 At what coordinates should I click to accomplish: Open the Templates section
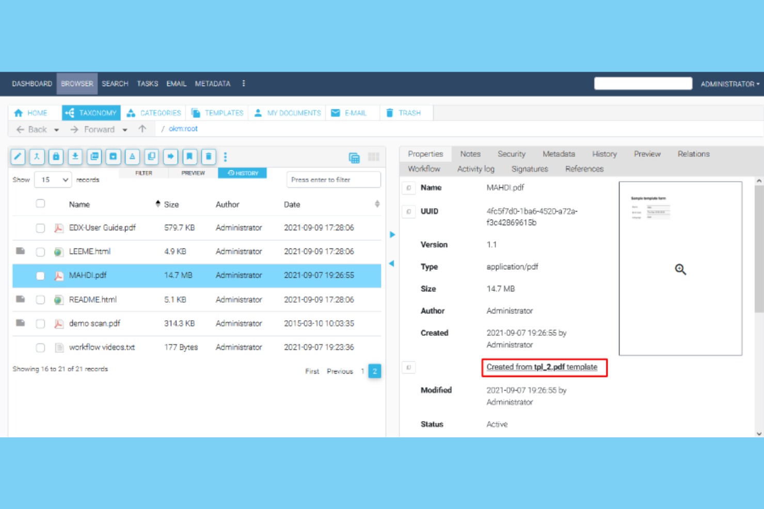coord(217,112)
